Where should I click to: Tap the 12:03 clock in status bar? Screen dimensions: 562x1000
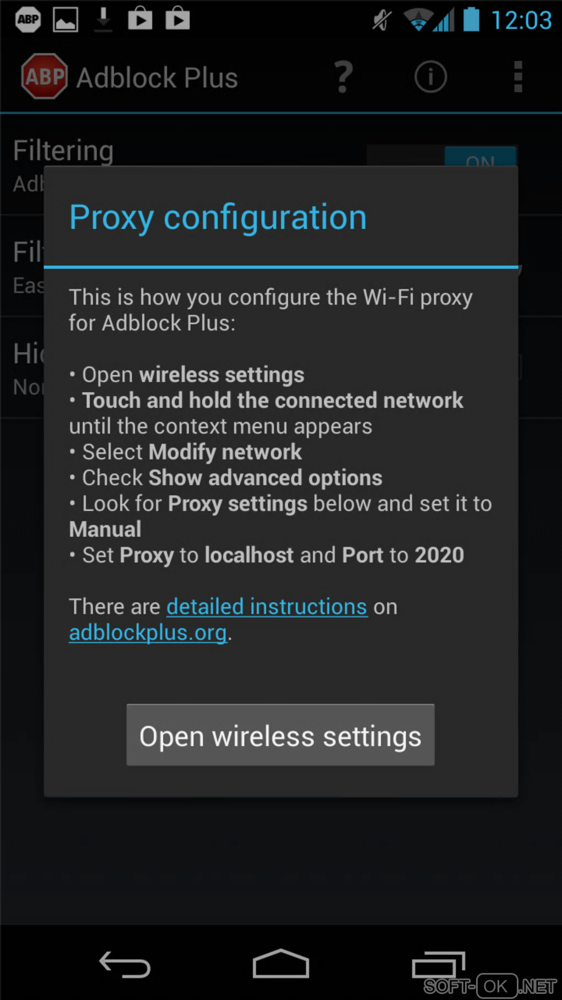point(521,20)
